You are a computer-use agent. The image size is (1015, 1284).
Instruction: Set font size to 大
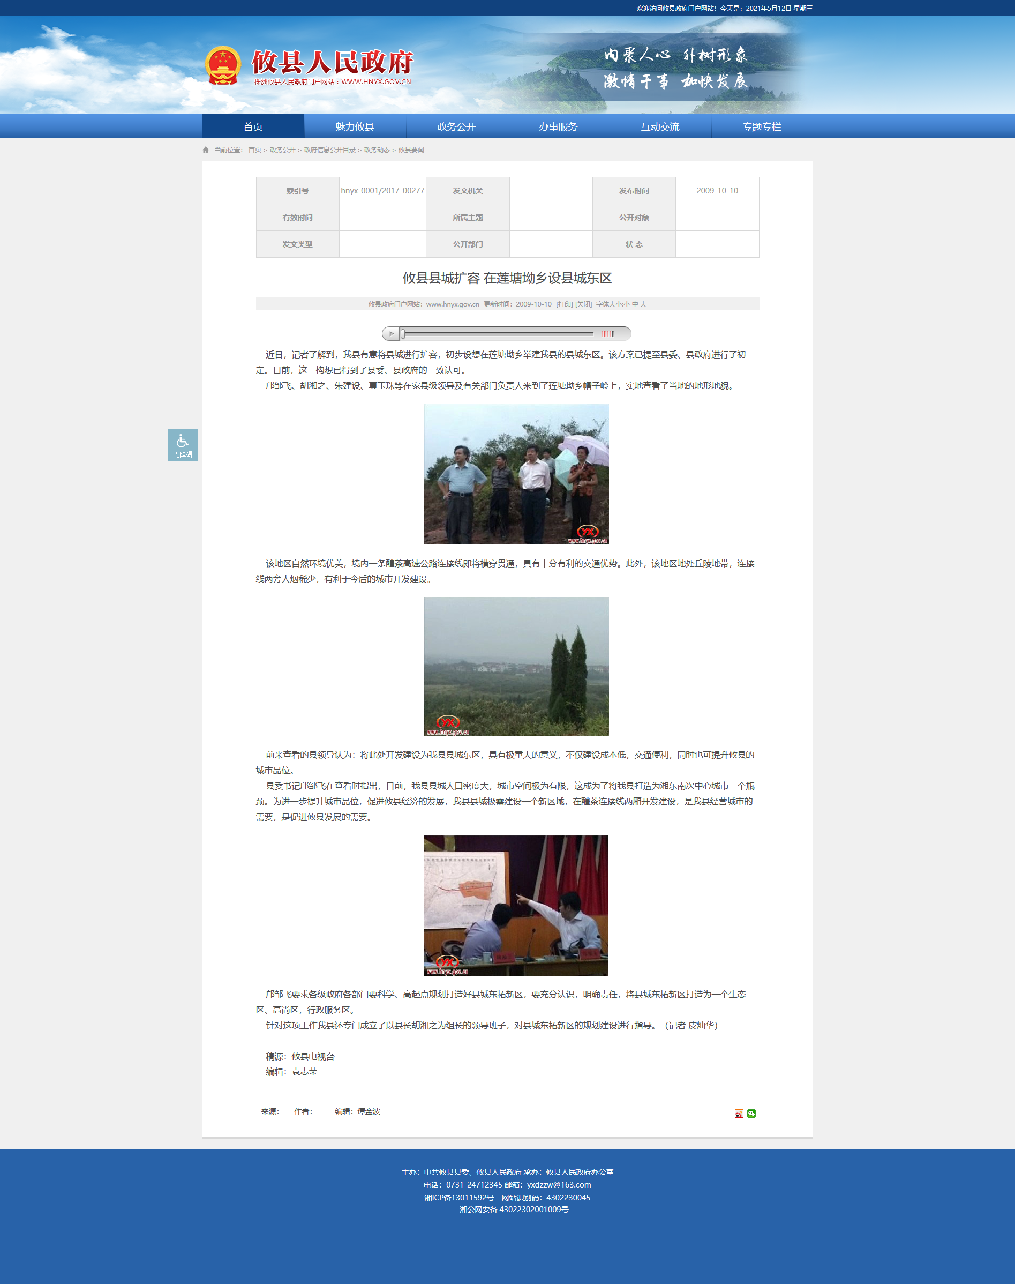(643, 304)
